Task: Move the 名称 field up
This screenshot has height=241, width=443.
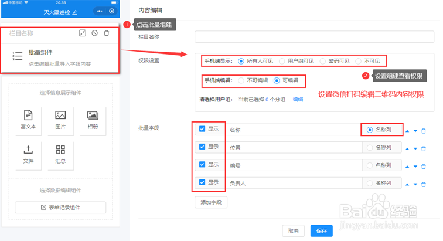Action: coord(407,131)
